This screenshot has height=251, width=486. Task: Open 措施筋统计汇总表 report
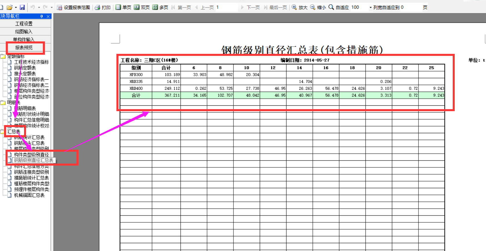coord(31,178)
